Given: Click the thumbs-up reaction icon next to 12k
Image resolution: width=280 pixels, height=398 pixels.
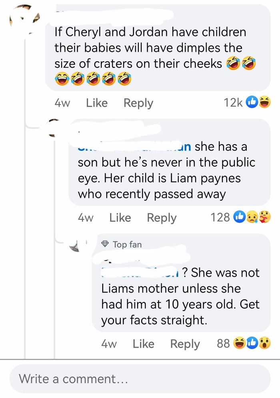Looking at the screenshot, I should coord(252,102).
